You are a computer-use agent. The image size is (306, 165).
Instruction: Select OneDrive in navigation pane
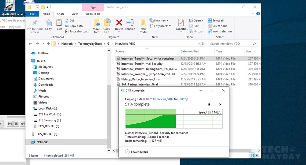[40, 53]
